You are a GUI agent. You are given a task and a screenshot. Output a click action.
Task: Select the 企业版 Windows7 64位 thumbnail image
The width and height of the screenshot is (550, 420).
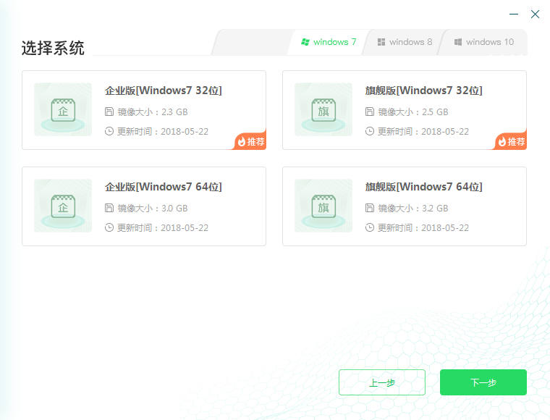point(63,206)
